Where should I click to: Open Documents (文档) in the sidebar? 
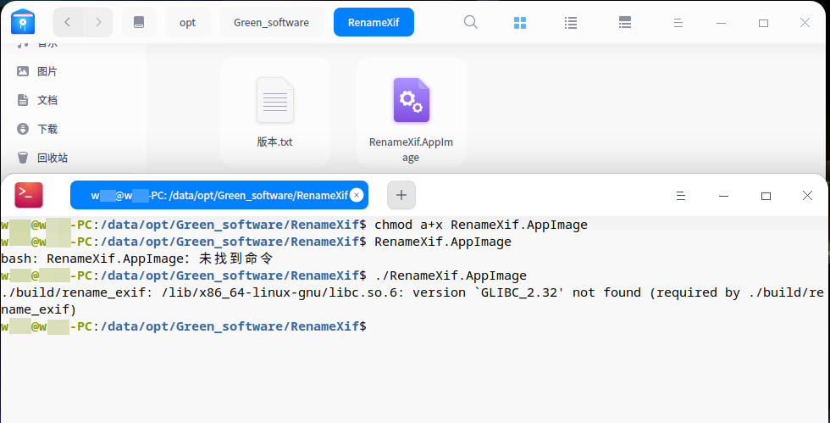[47, 100]
